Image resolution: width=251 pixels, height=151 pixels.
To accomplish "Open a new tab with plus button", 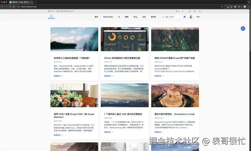I will pyautogui.click(x=36, y=2).
